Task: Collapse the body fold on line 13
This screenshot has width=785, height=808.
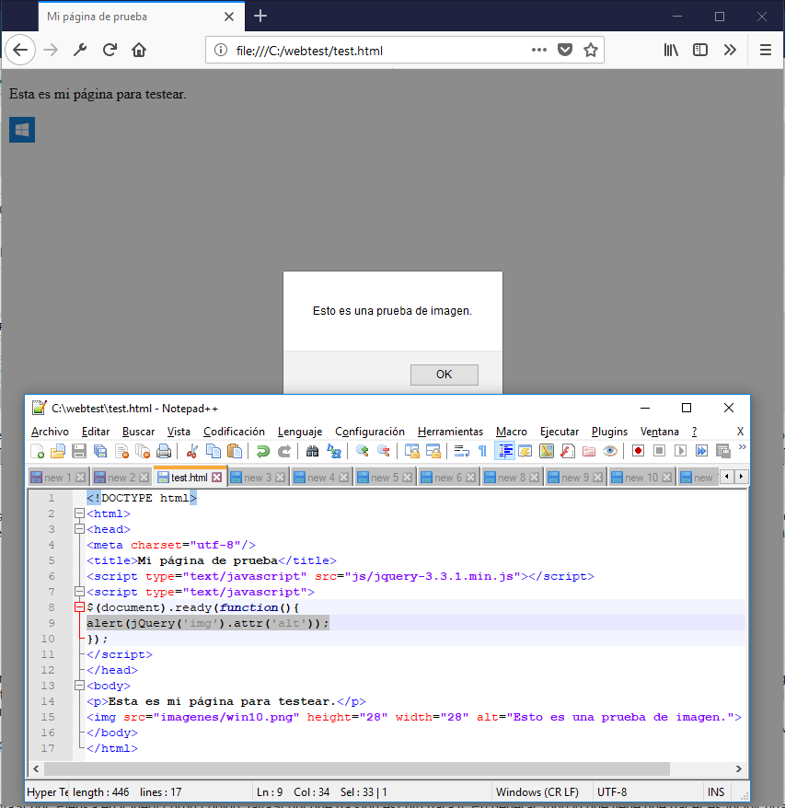Action: pos(79,686)
